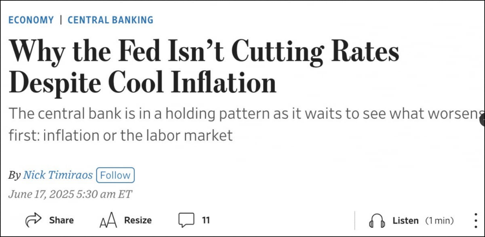
Task: Click the (1 min) audio duration
Action: (x=439, y=221)
